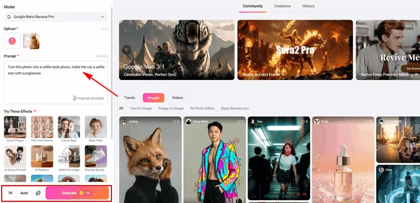The image size is (420, 203).
Task: Switch to the Community tab
Action: (253, 6)
